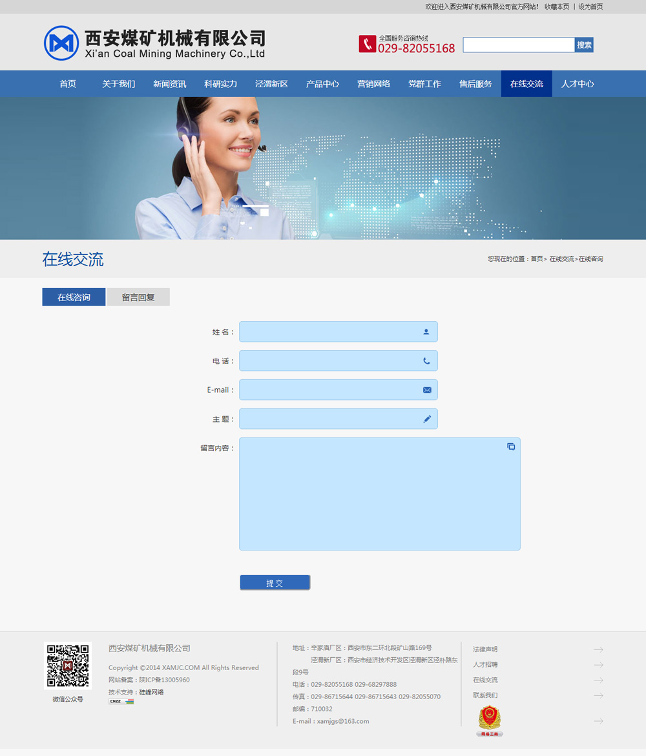Switch to the 留言回复 tab
Screen dimensions: 646x756
click(138, 297)
